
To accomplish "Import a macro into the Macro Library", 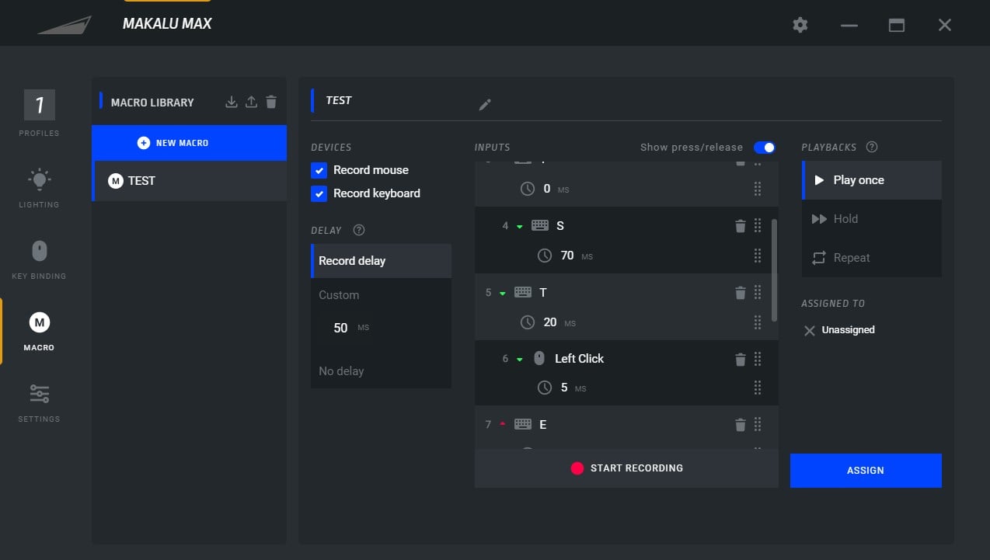I will [231, 102].
